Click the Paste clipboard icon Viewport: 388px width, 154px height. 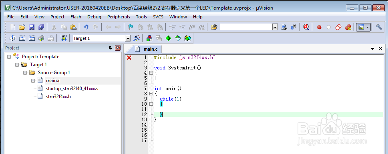pos(73,27)
